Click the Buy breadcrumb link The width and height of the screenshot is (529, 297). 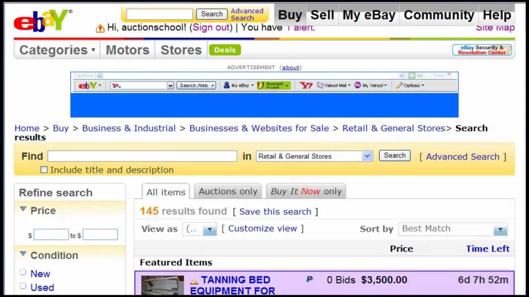[61, 128]
